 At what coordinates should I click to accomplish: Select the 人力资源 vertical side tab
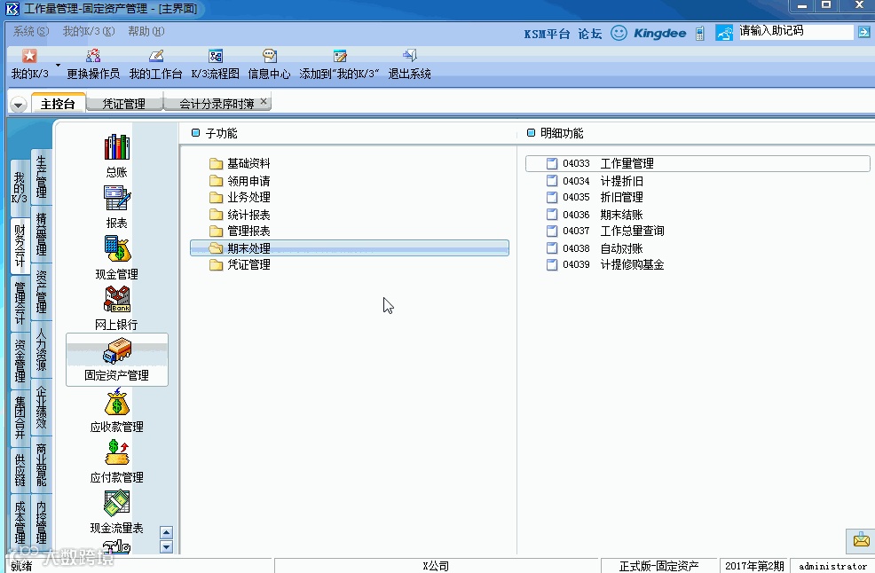pos(42,349)
